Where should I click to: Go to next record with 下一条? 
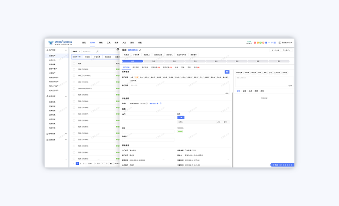click(286, 50)
